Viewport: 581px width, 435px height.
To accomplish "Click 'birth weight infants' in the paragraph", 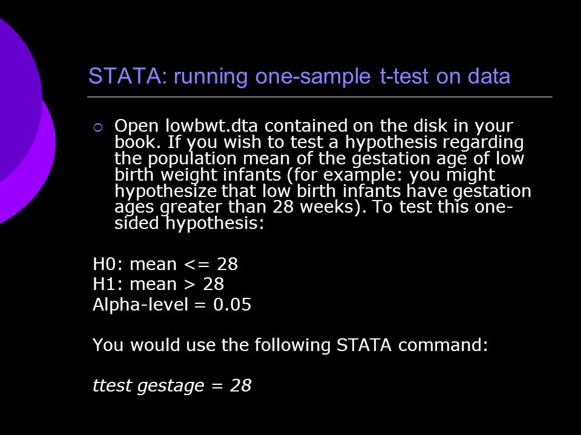I will (198, 175).
